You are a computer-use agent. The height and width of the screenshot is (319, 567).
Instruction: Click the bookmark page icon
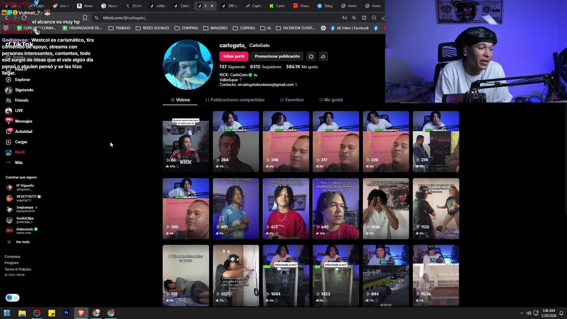tap(85, 18)
